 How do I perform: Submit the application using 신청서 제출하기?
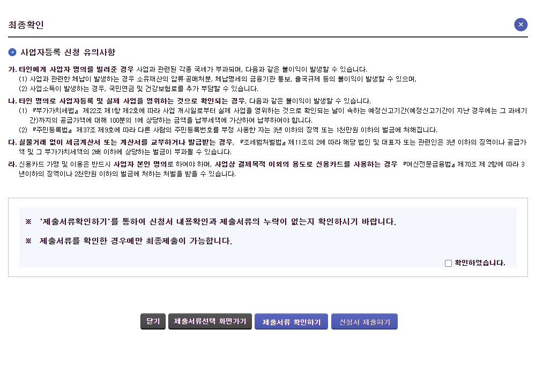(364, 321)
